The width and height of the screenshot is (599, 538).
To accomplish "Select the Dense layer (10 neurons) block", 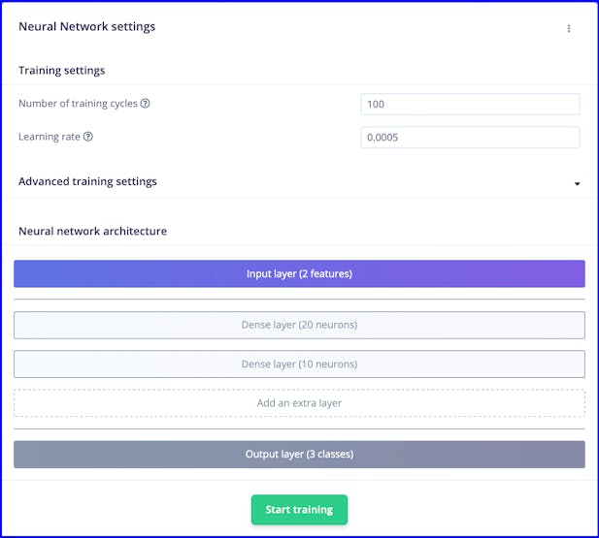I will (x=299, y=364).
